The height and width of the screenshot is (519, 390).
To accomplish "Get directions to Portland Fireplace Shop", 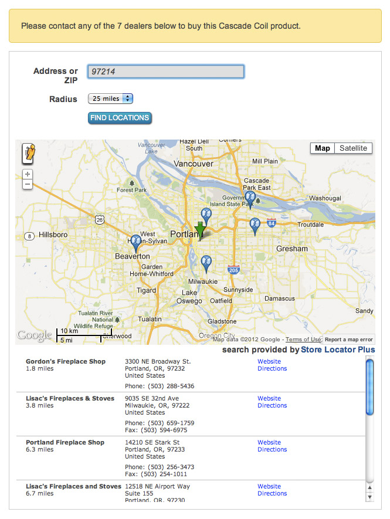I will point(272,450).
